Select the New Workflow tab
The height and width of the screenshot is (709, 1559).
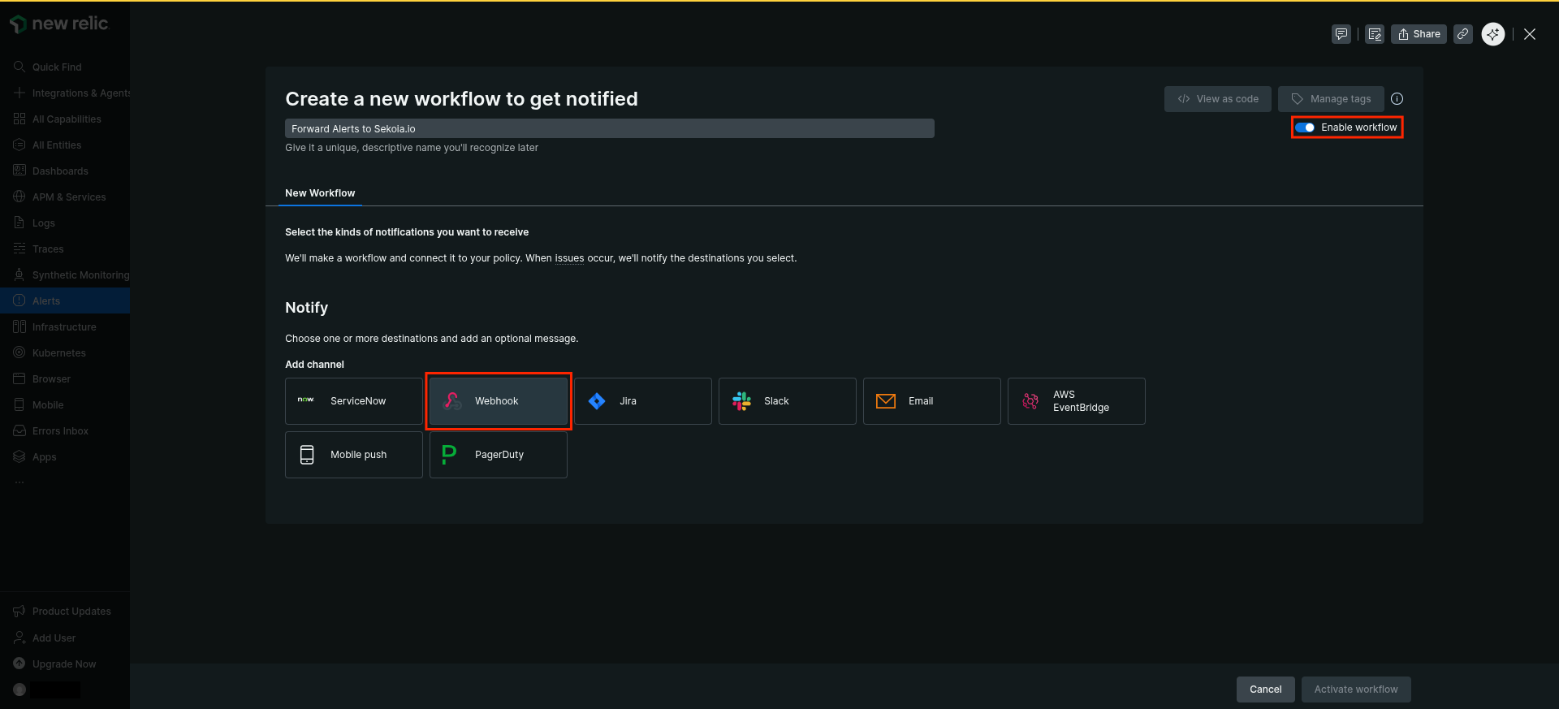pyautogui.click(x=320, y=193)
